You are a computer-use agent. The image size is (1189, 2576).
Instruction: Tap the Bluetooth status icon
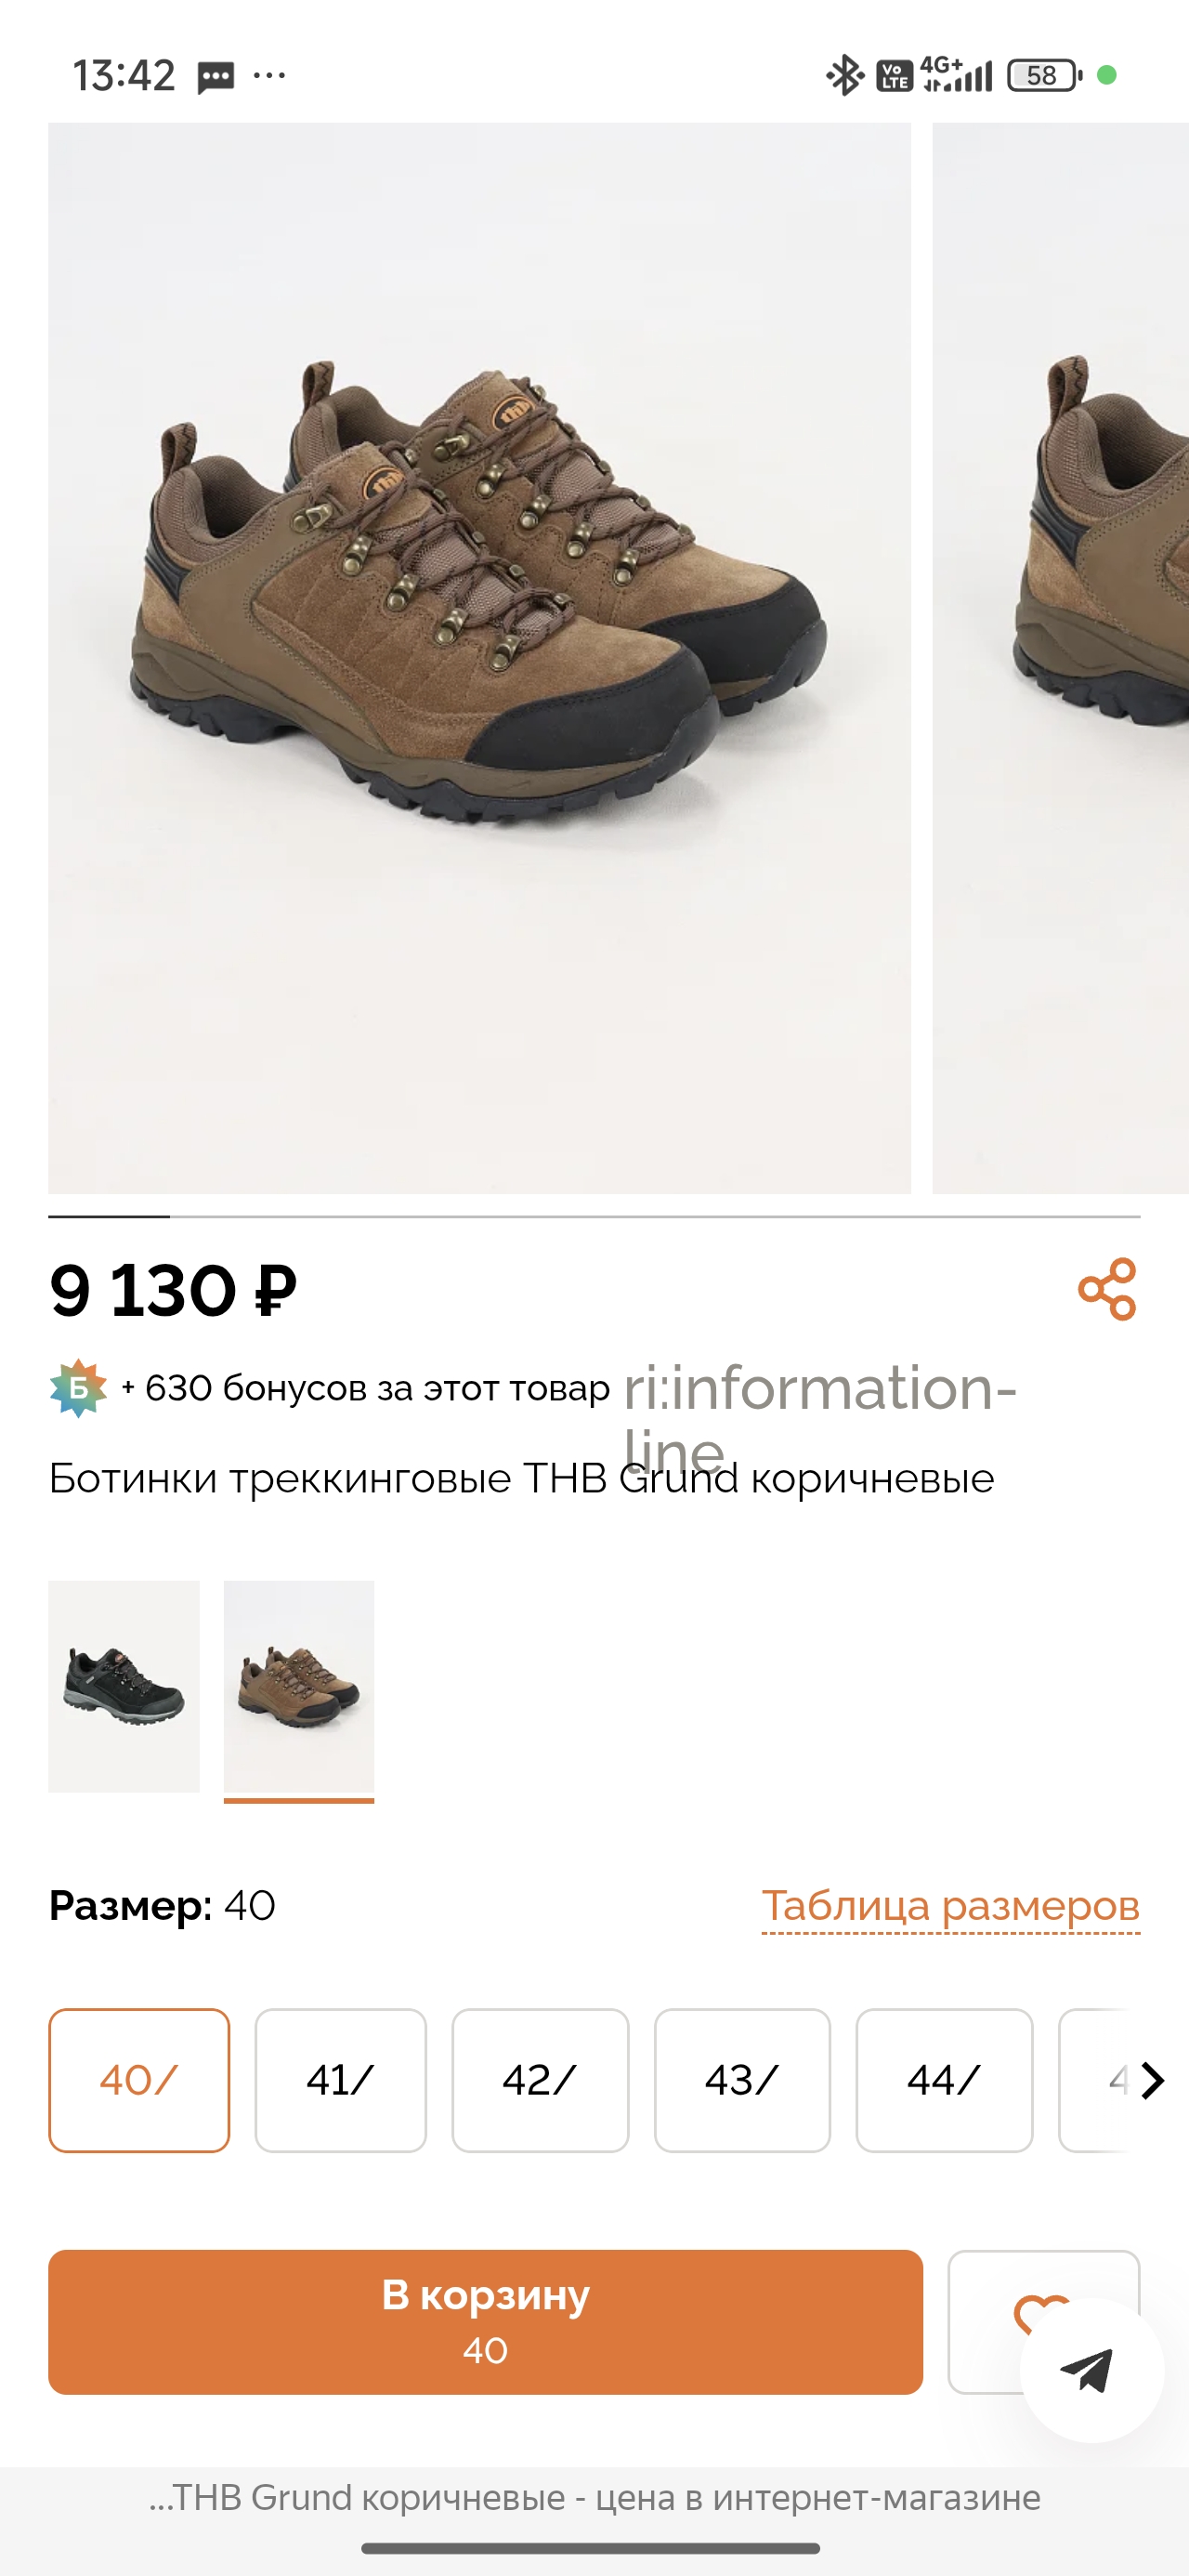coord(844,75)
